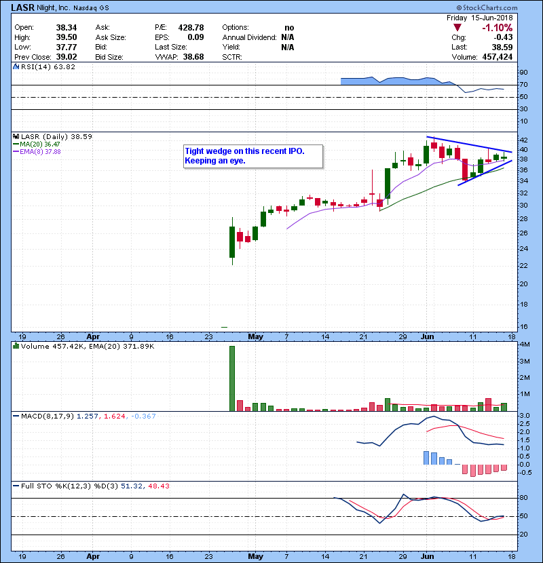Click the Open value 38.34

point(67,28)
